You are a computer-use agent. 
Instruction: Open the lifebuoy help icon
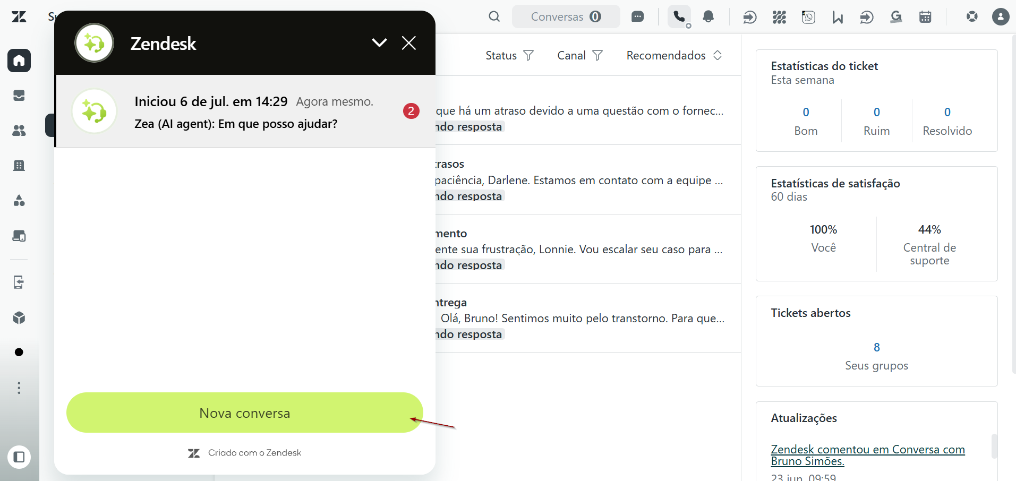pyautogui.click(x=972, y=17)
